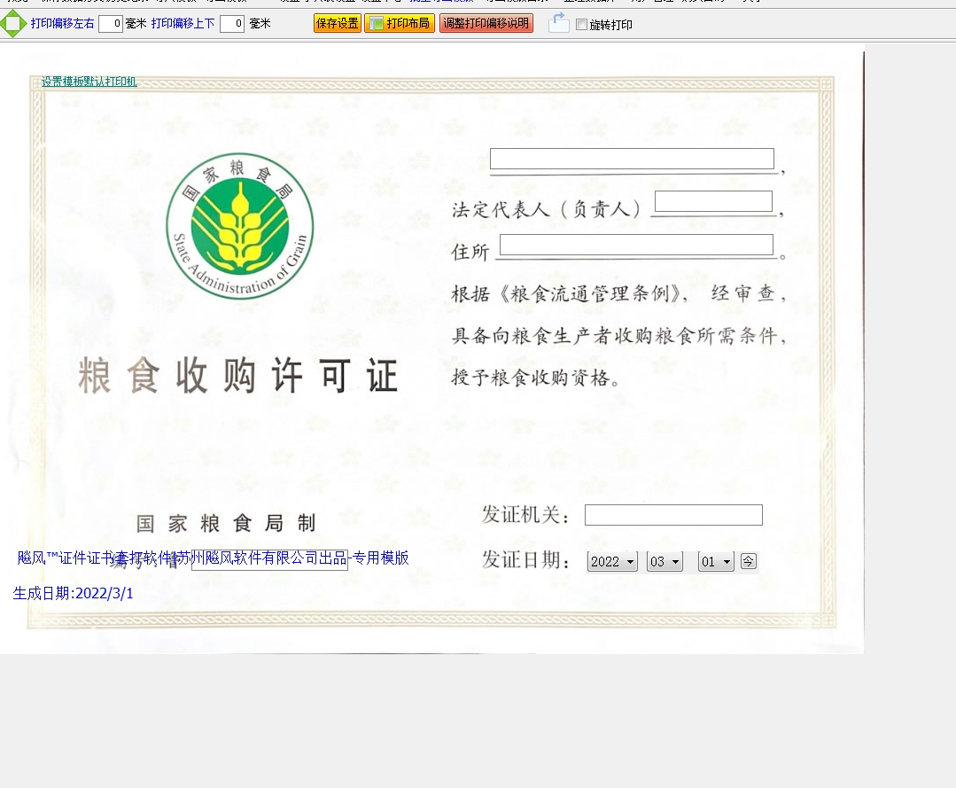
Task: Click the 保存设置 button
Action: coord(337,23)
